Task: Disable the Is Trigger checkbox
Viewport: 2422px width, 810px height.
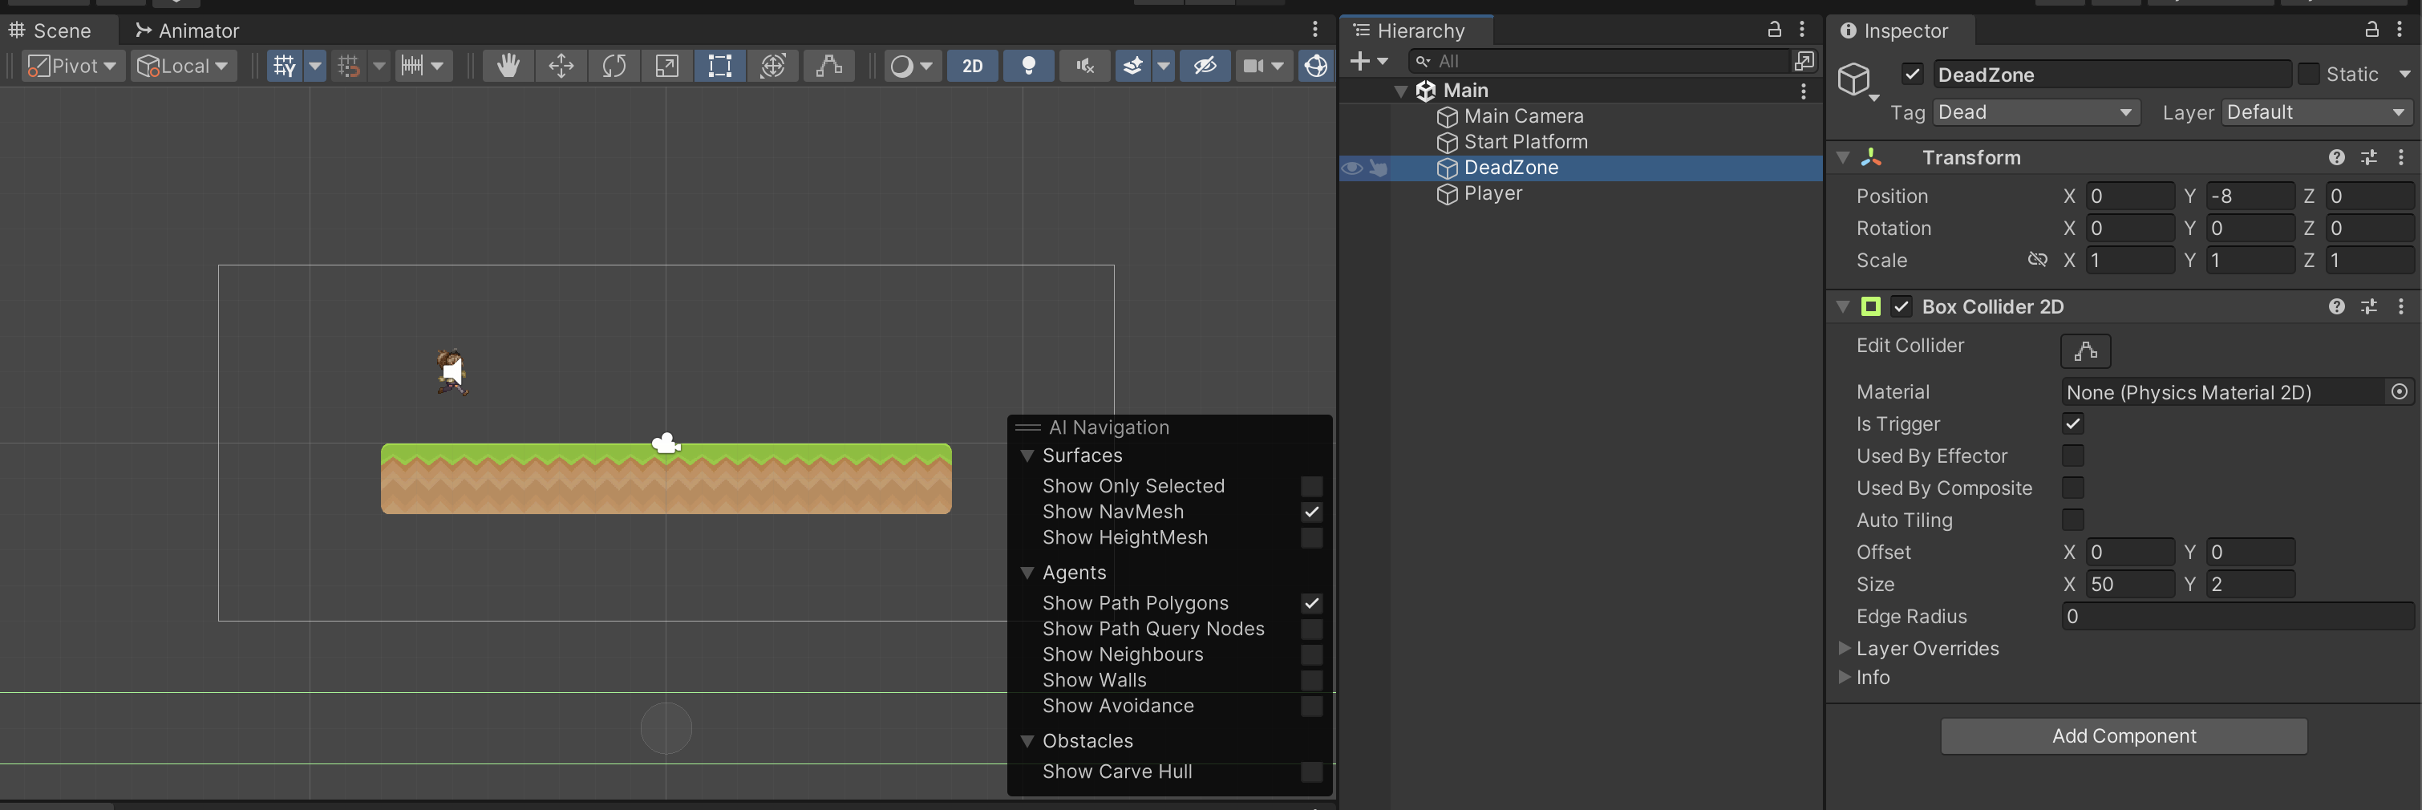Action: [x=2073, y=423]
